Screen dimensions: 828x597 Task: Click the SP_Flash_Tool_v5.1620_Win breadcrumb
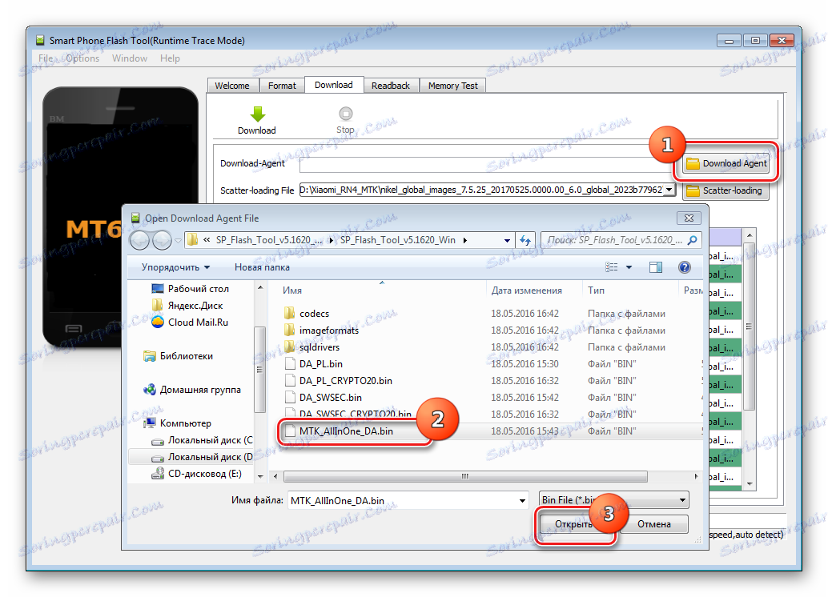[398, 240]
